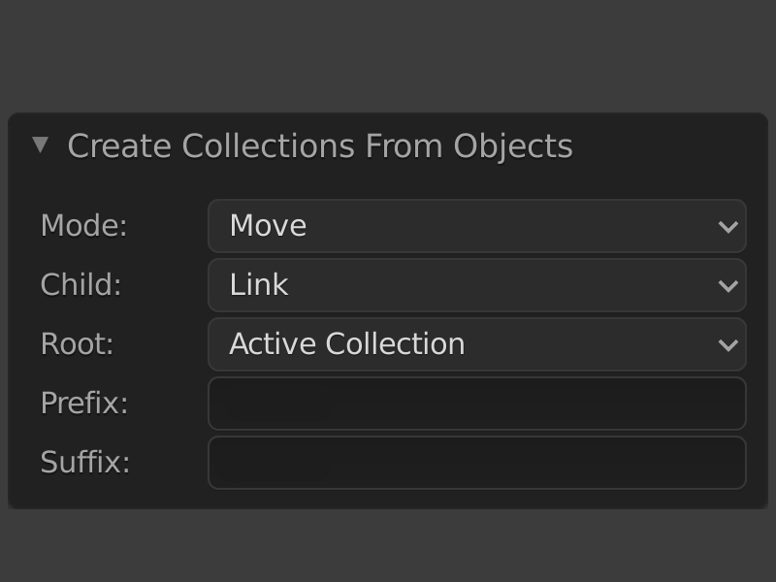This screenshot has height=582, width=776.
Task: Click the Move dropdown showing current mode
Action: pos(475,226)
